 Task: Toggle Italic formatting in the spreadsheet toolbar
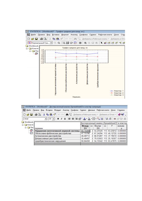pos(62,119)
